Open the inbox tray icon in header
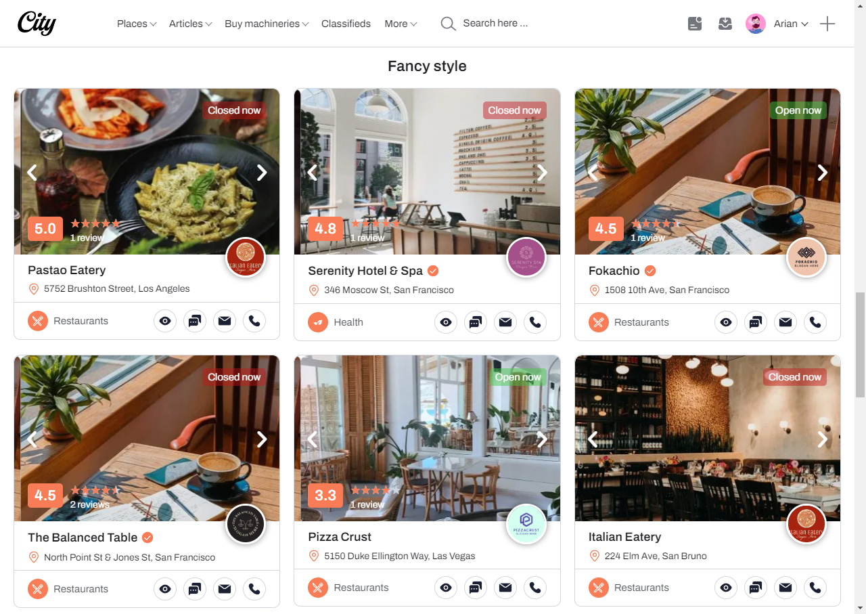The width and height of the screenshot is (866, 614). (x=725, y=24)
